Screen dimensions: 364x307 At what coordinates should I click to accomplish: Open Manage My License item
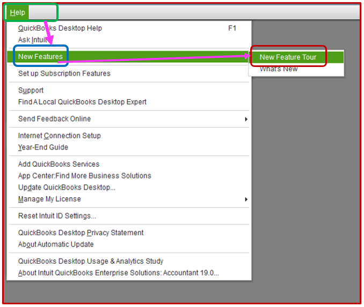pos(129,199)
